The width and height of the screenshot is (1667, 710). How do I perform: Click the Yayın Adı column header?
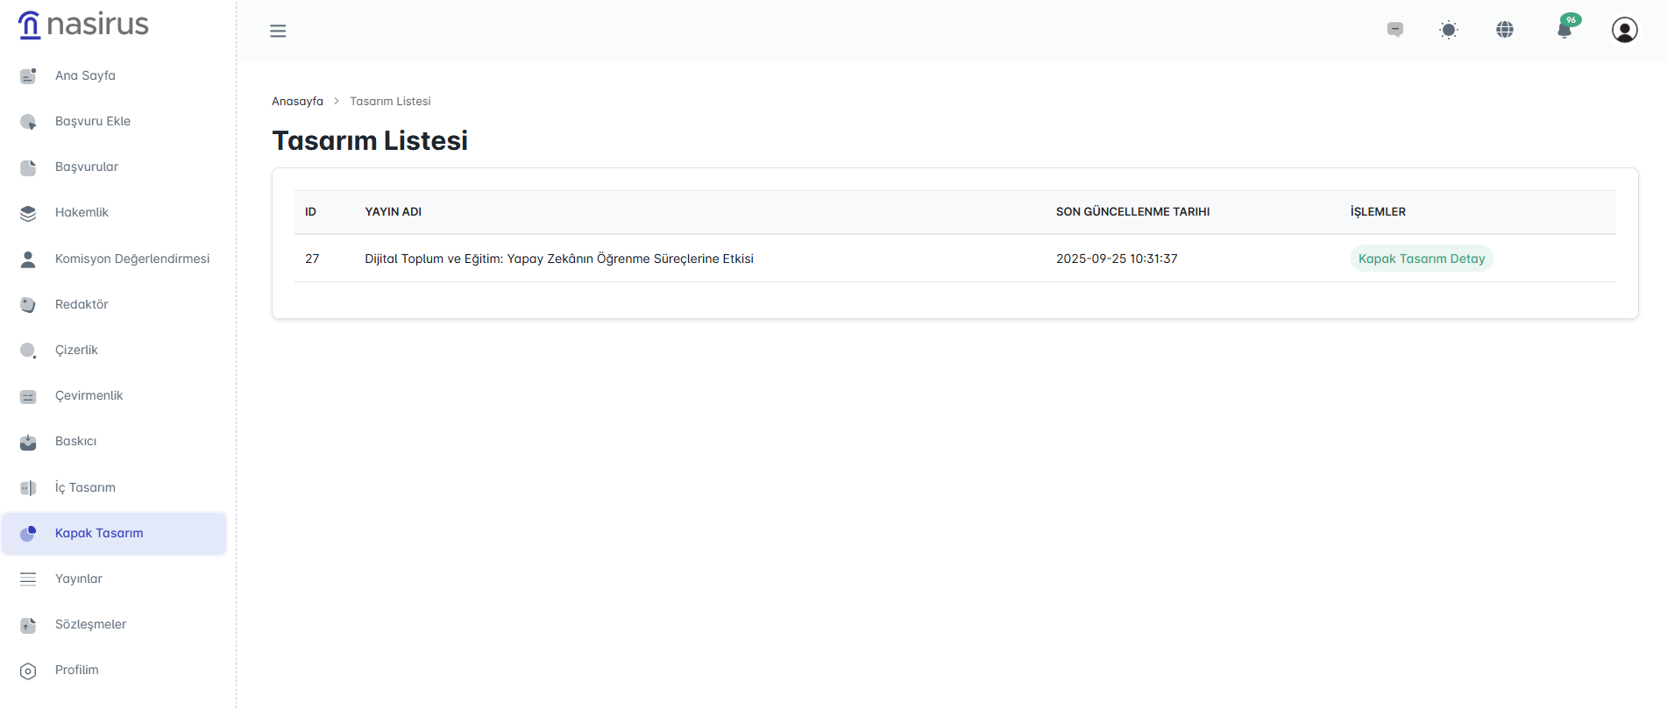click(393, 212)
